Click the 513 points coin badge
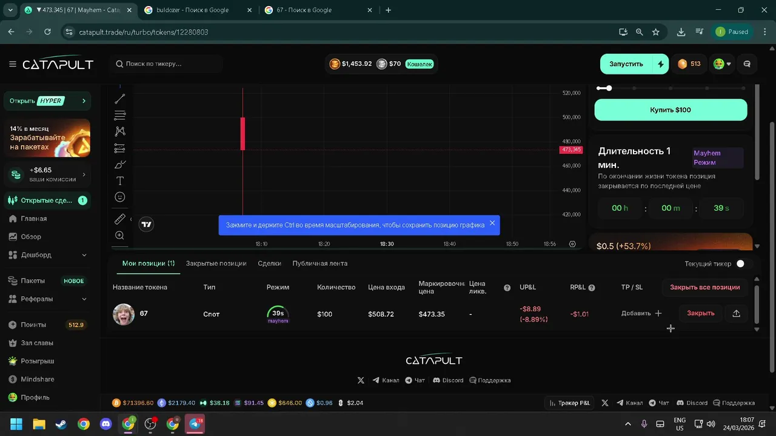 [x=689, y=64]
